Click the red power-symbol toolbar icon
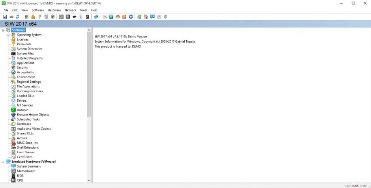This screenshot has width=371, height=188. [x=124, y=17]
